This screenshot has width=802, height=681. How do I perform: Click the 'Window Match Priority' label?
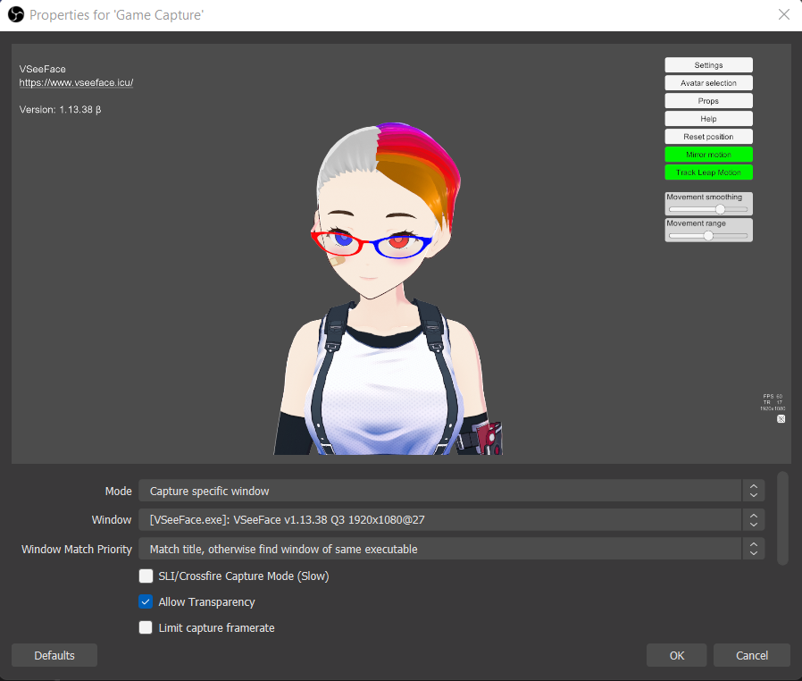coord(77,549)
